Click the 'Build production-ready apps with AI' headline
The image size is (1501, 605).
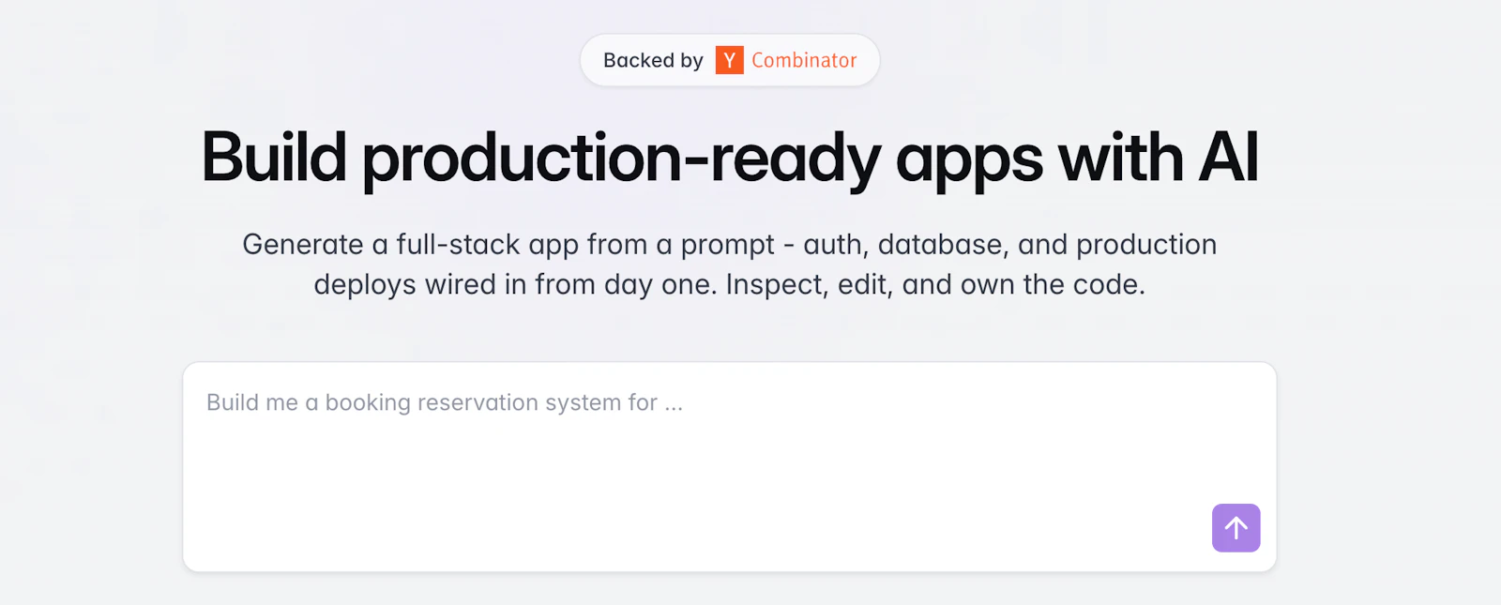[730, 159]
